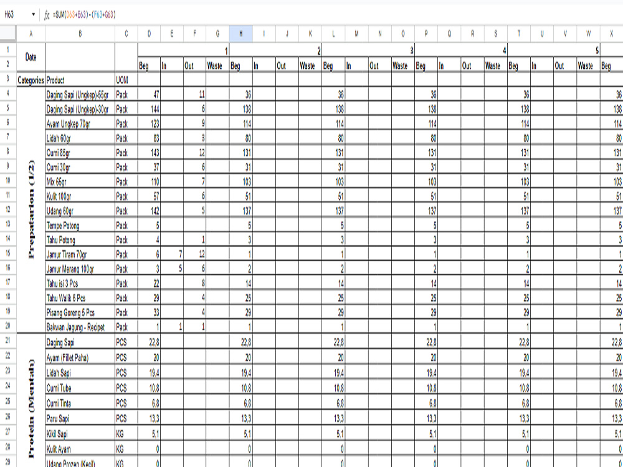Select column T header

519,34
